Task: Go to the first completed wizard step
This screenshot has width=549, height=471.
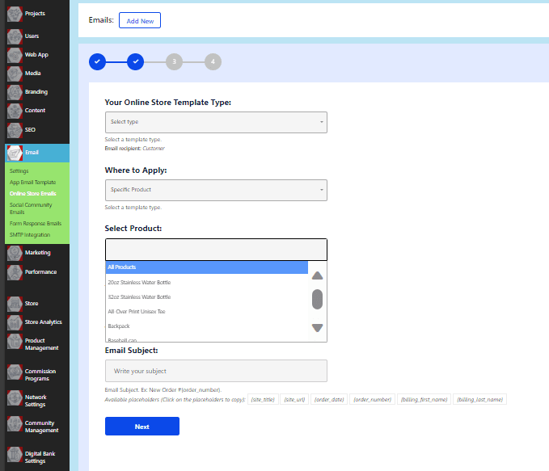Action: pos(97,61)
